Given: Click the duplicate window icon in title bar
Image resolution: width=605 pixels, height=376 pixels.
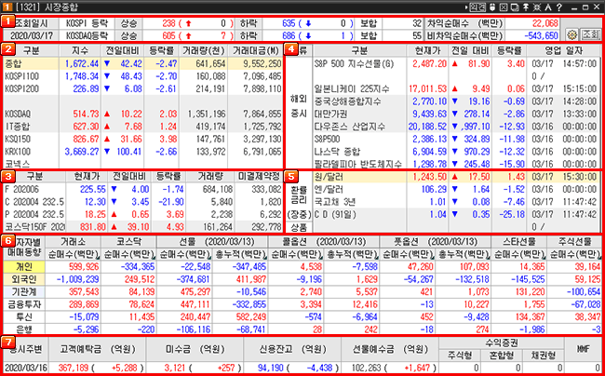Looking at the screenshot, I should point(514,7).
